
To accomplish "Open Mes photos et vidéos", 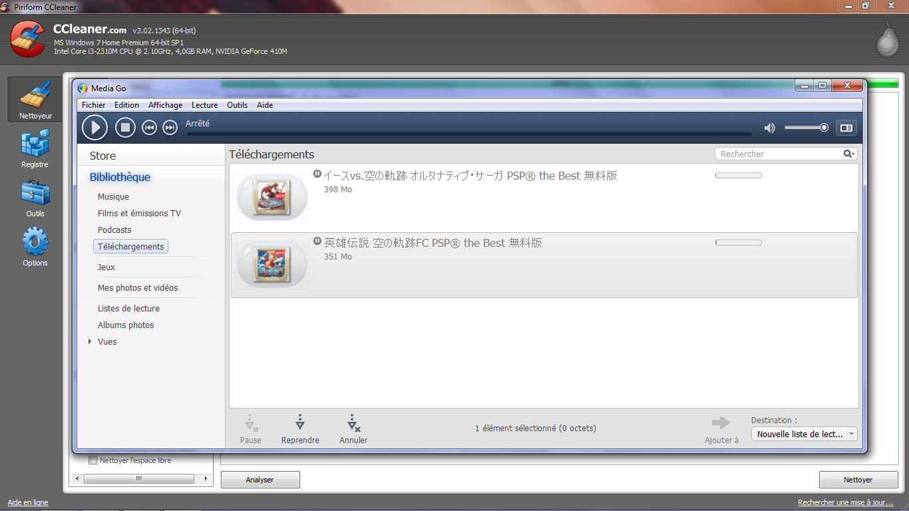I will (x=138, y=288).
